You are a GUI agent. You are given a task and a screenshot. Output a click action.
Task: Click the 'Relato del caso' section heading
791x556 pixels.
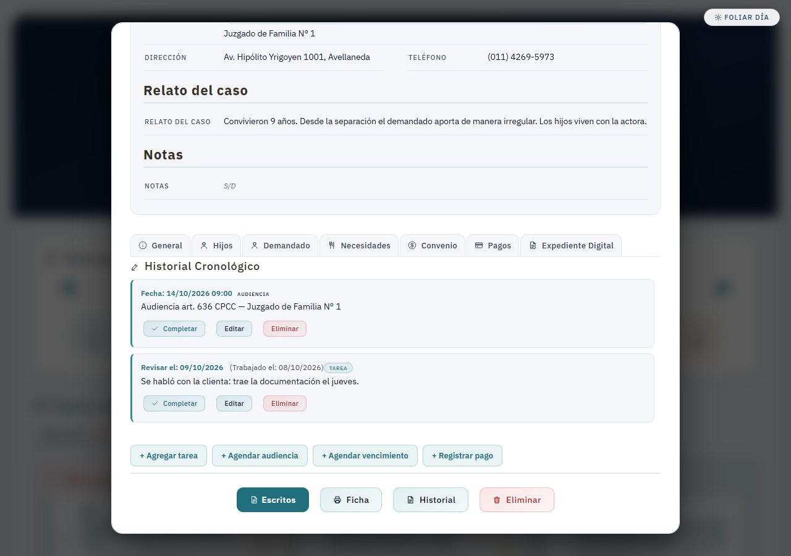pyautogui.click(x=195, y=90)
